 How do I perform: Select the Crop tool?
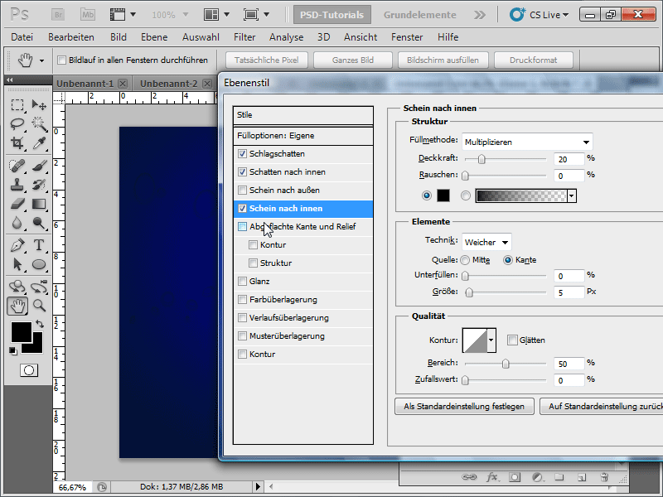click(17, 143)
